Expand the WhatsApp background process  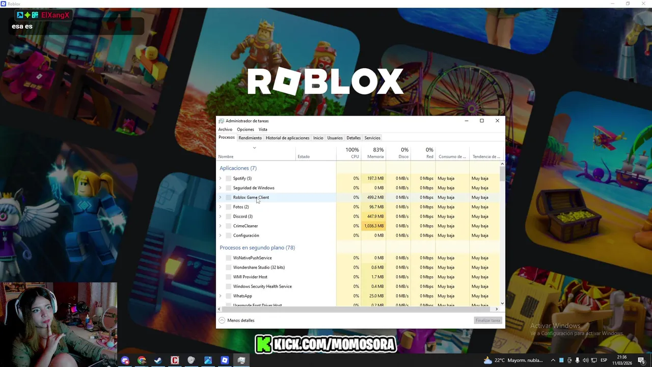pos(221,296)
